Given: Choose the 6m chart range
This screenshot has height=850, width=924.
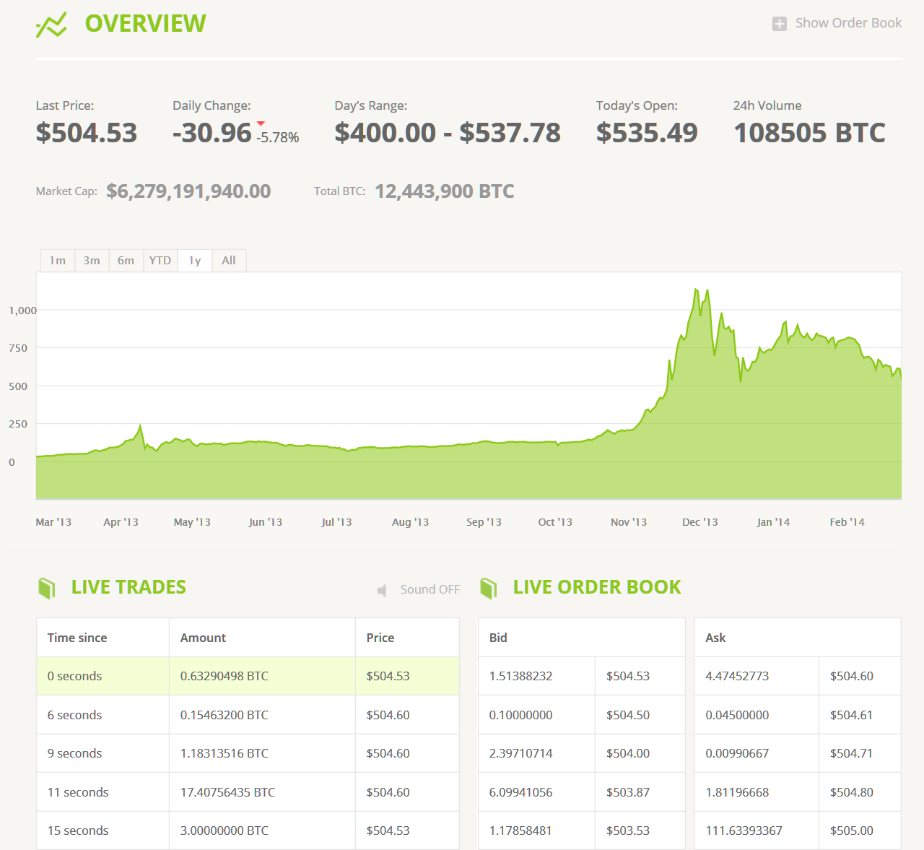Looking at the screenshot, I should (126, 261).
